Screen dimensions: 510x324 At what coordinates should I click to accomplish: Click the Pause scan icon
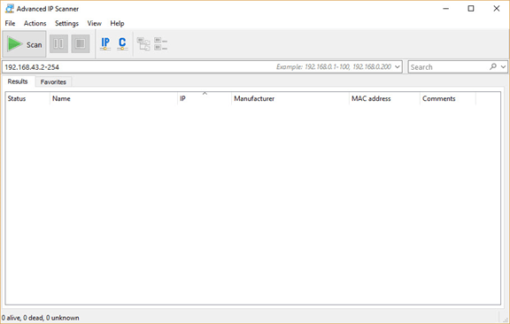(x=58, y=43)
